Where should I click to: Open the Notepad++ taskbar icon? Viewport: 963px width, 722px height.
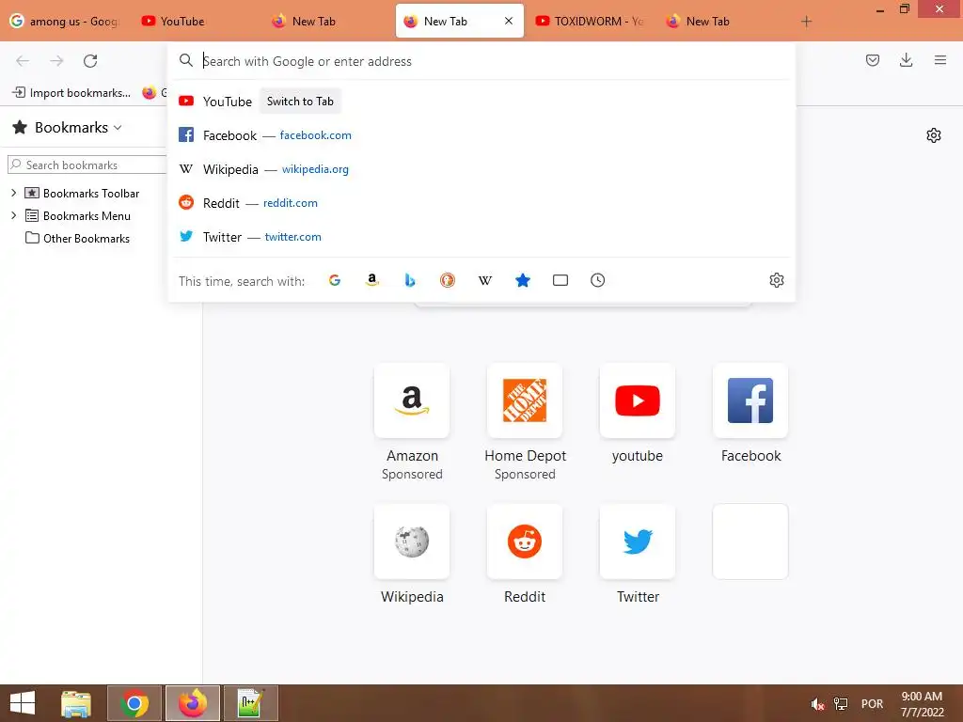(x=250, y=703)
